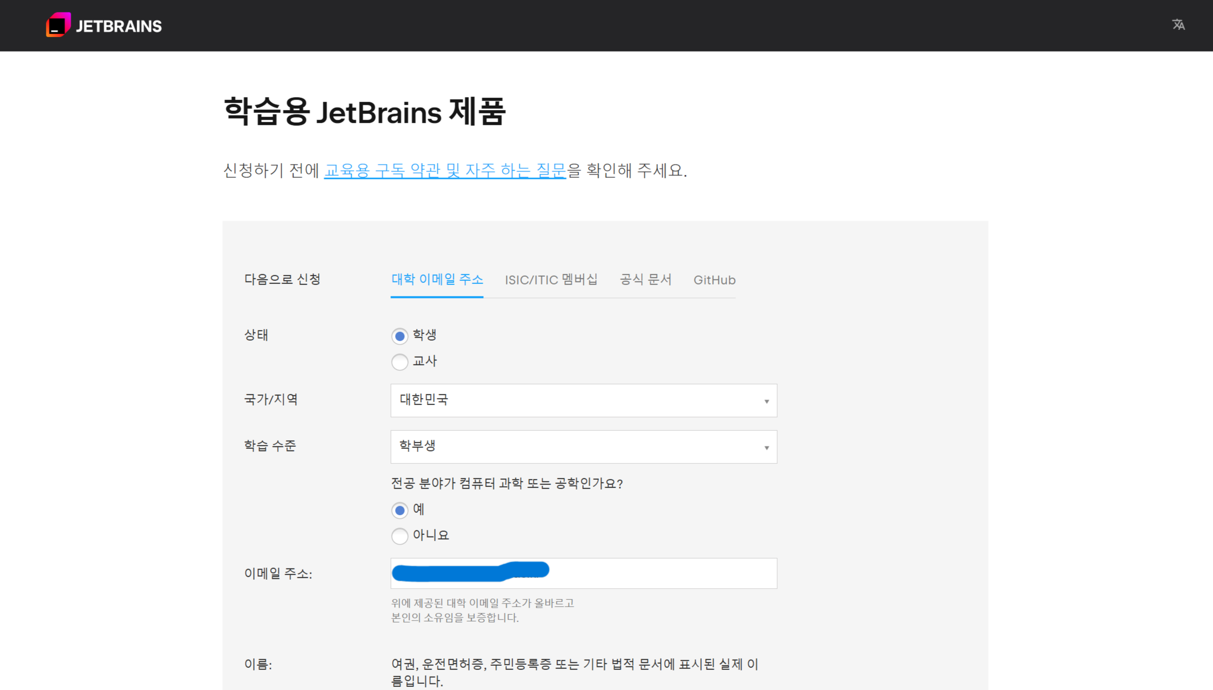Screen dimensions: 1213x690
Task: Select the 교사 radio button
Action: [x=399, y=362]
